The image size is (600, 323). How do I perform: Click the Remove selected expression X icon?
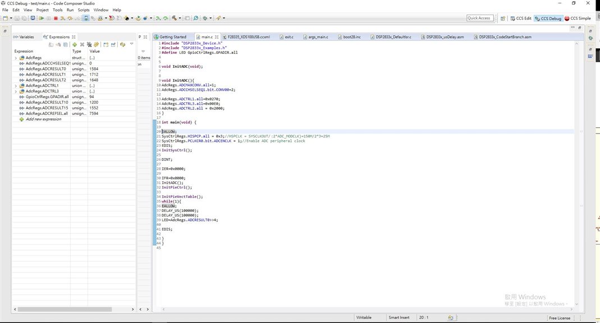pyautogui.click(x=83, y=45)
